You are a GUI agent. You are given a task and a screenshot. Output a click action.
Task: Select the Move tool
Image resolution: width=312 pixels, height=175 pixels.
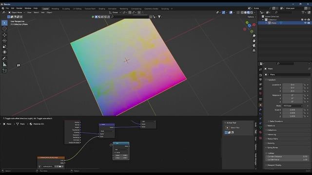click(x=4, y=35)
